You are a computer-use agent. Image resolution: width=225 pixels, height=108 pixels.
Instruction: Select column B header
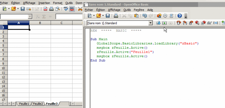pyautogui.click(x=40, y=23)
